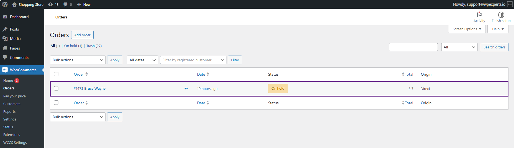Click the bottom Apply button

coord(115,117)
